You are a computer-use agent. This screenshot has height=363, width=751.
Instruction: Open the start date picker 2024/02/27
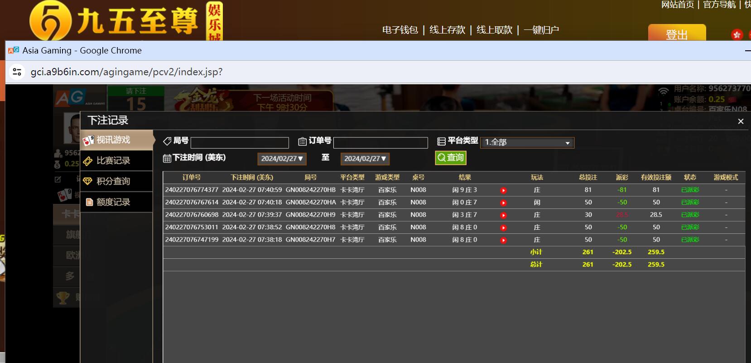282,159
